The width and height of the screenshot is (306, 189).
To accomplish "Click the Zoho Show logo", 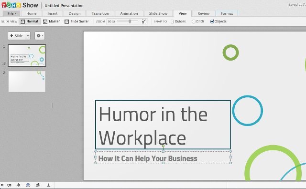I will [20, 5].
